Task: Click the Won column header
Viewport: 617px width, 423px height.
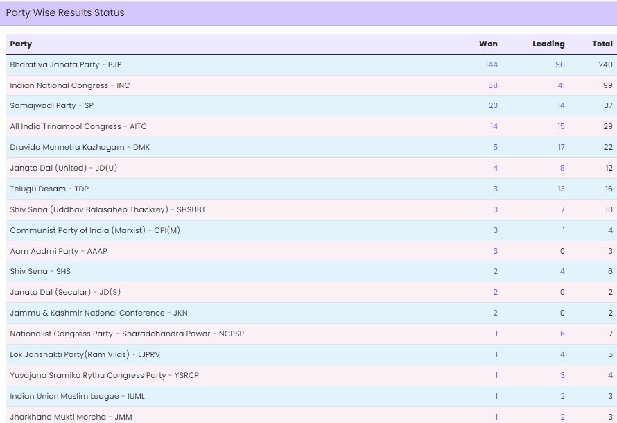Action: click(488, 44)
